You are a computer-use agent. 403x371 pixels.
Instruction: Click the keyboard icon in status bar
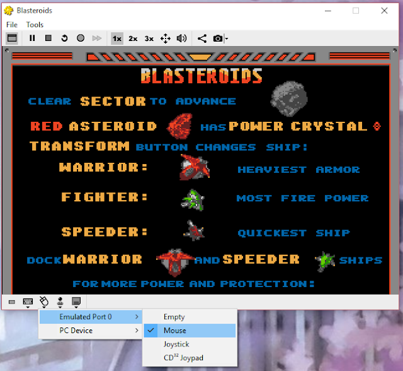click(28, 301)
